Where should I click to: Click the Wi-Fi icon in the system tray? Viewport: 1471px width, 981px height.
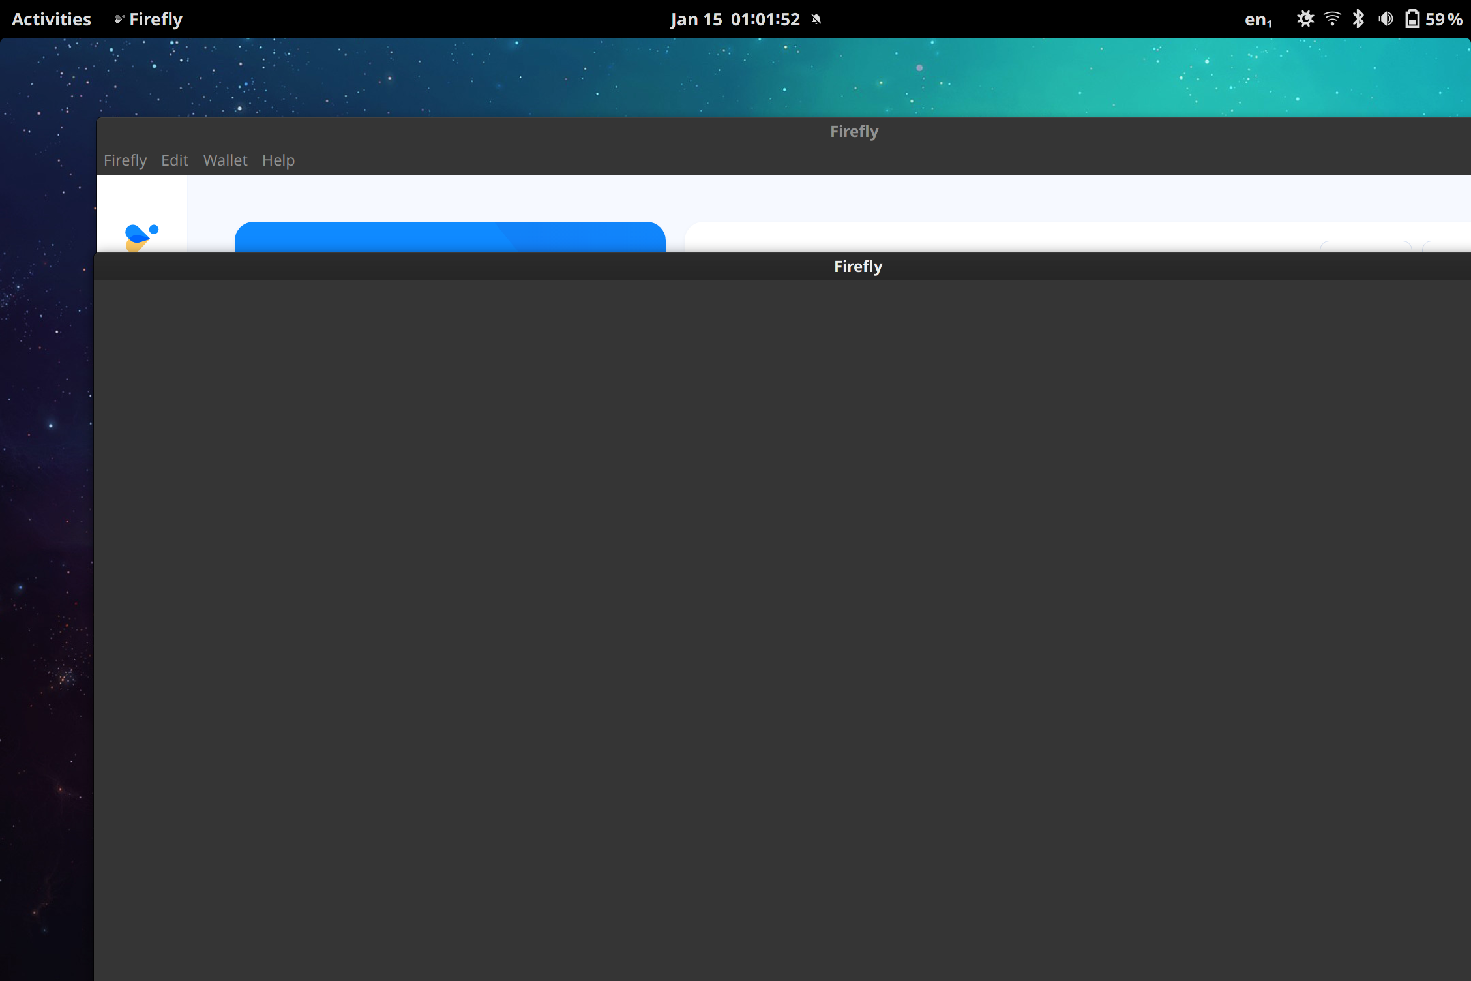[x=1332, y=19]
